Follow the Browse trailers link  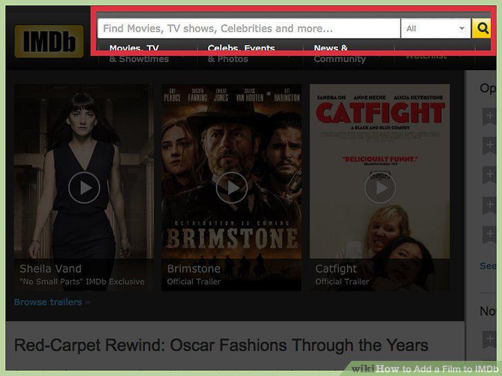[x=48, y=302]
